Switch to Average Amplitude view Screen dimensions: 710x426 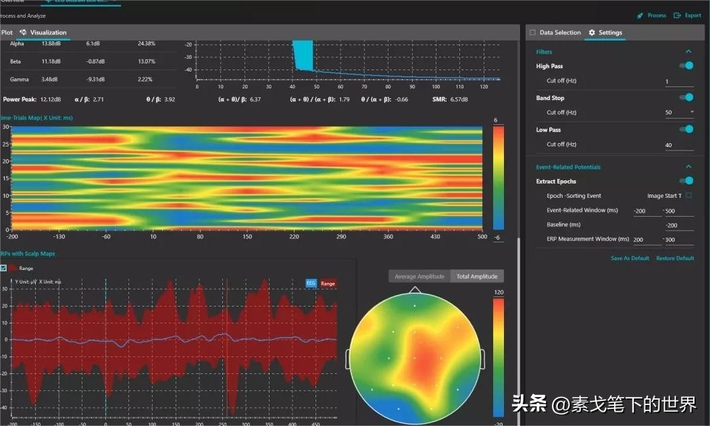click(419, 276)
